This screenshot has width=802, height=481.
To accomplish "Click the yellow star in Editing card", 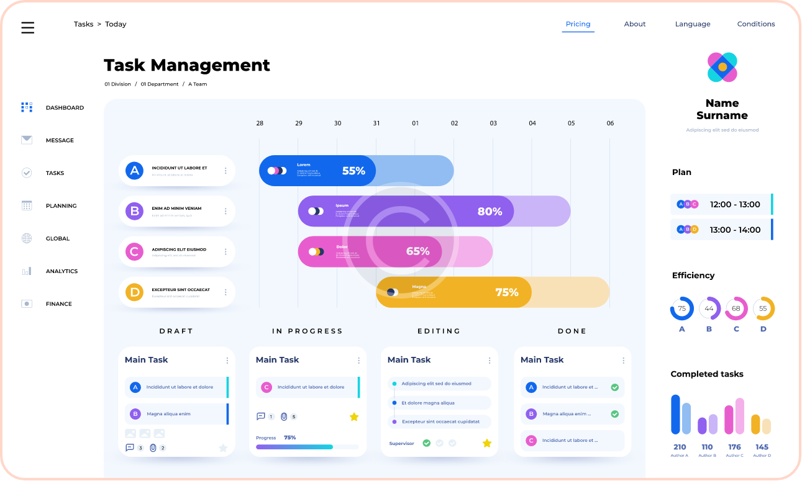I will click(x=487, y=443).
